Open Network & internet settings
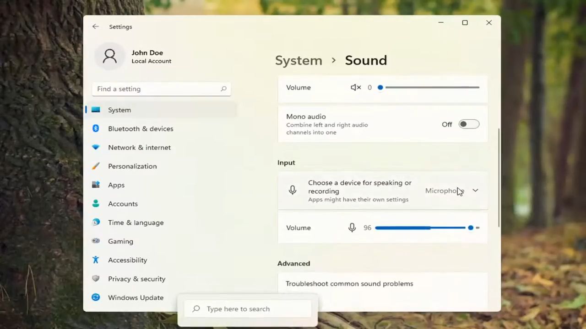The image size is (586, 329). (139, 147)
